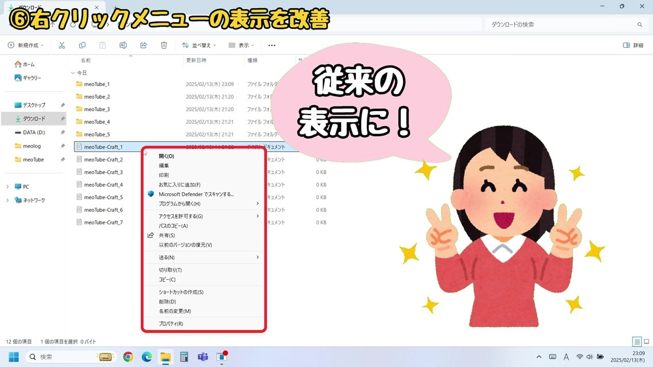Screen dimensions: 653x367
Task: Select folder meoTube_3
Action: pyautogui.click(x=97, y=109)
